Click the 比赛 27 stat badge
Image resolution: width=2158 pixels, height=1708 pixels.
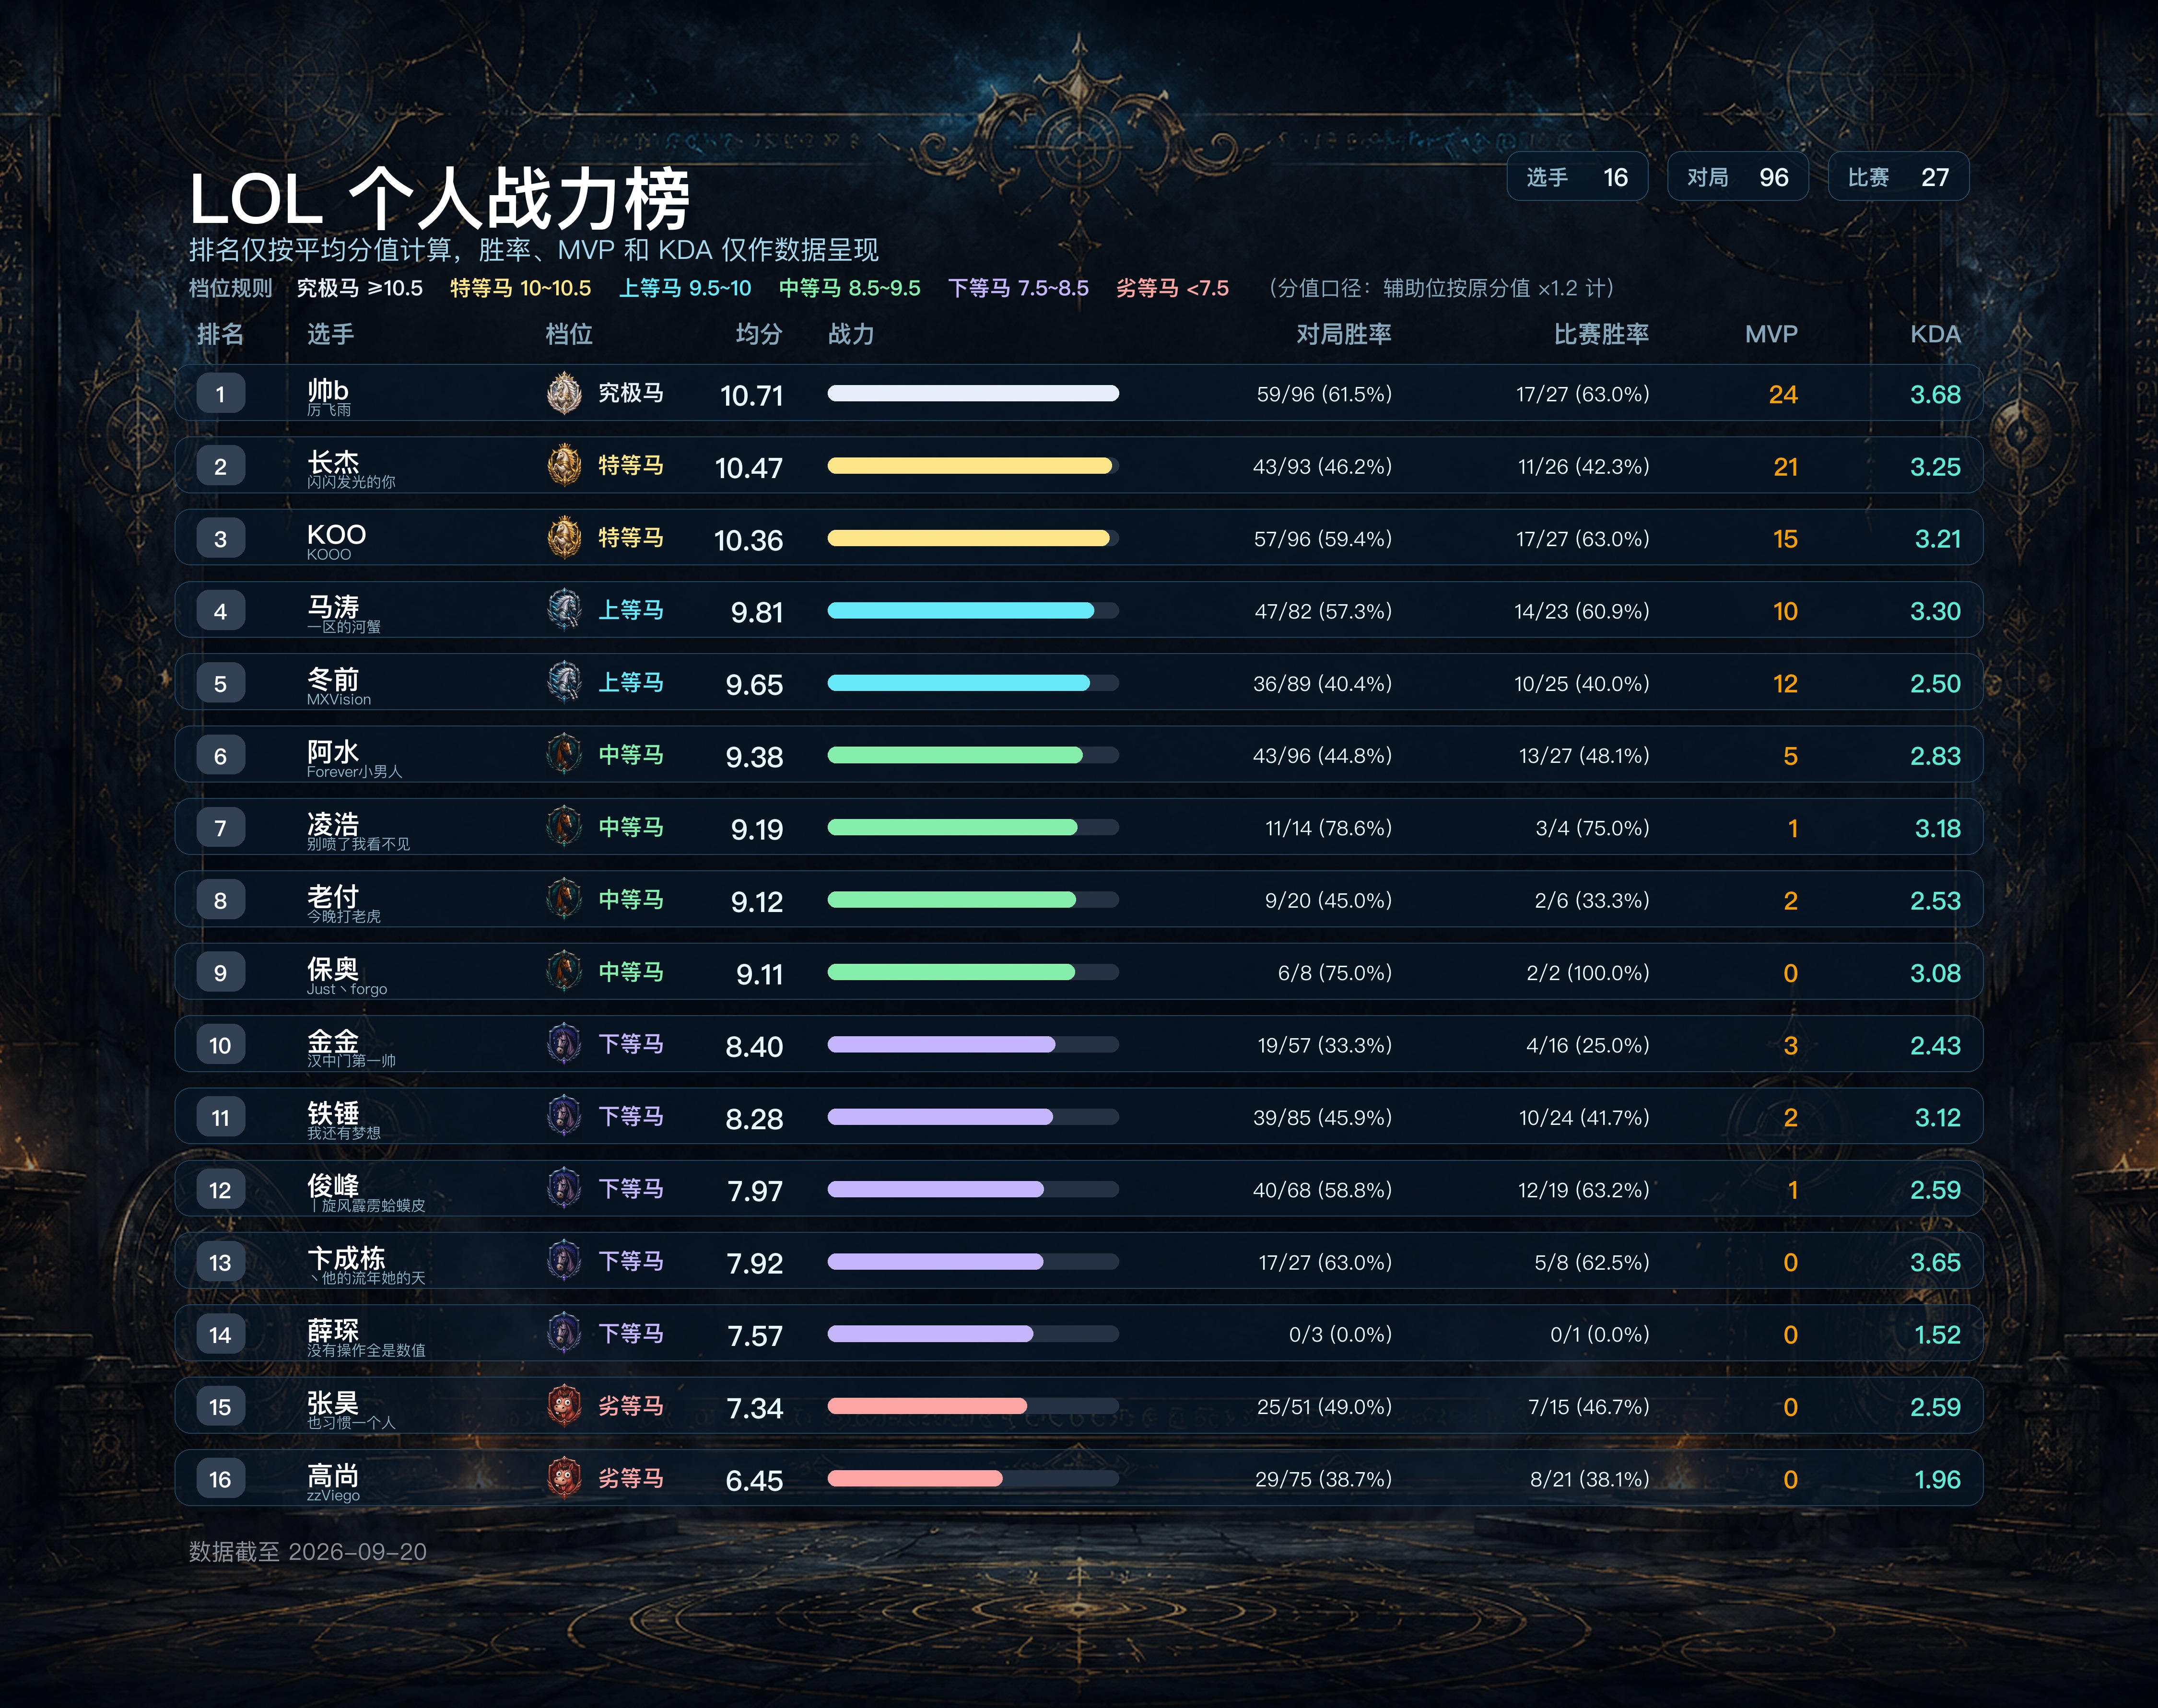(1898, 177)
